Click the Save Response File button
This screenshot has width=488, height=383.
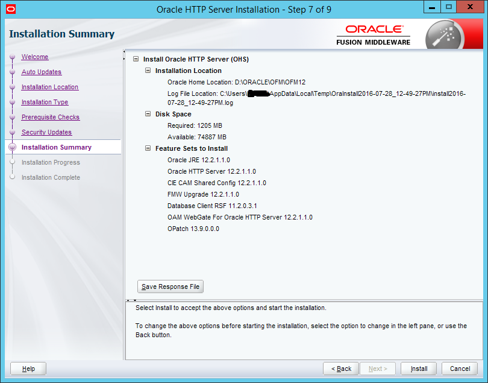click(x=170, y=286)
